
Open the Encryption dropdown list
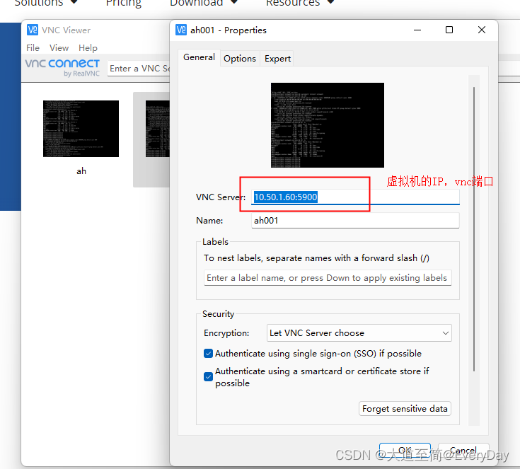pos(359,333)
